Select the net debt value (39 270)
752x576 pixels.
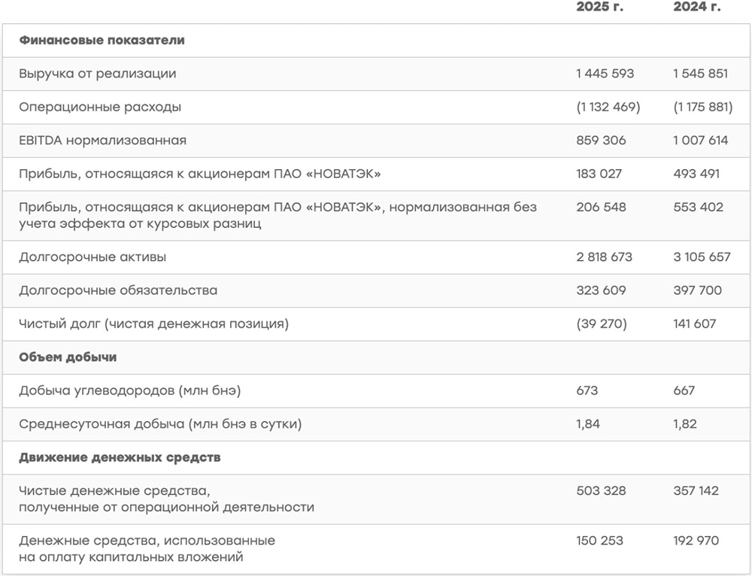click(601, 324)
